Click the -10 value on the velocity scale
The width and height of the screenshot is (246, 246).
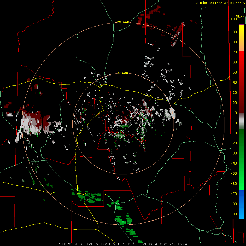(234, 133)
